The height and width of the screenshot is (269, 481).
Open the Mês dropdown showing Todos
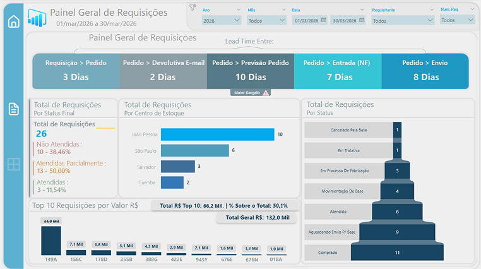pos(266,21)
